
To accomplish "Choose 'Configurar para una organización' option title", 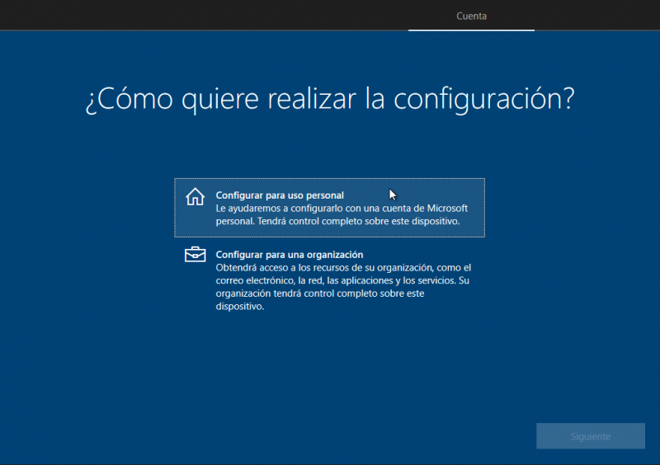I will click(x=289, y=255).
